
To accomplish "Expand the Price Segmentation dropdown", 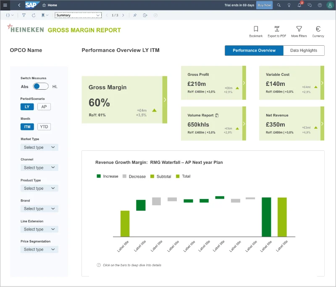I will (39, 249).
